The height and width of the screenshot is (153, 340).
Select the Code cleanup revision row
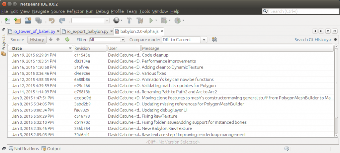pos(171,55)
